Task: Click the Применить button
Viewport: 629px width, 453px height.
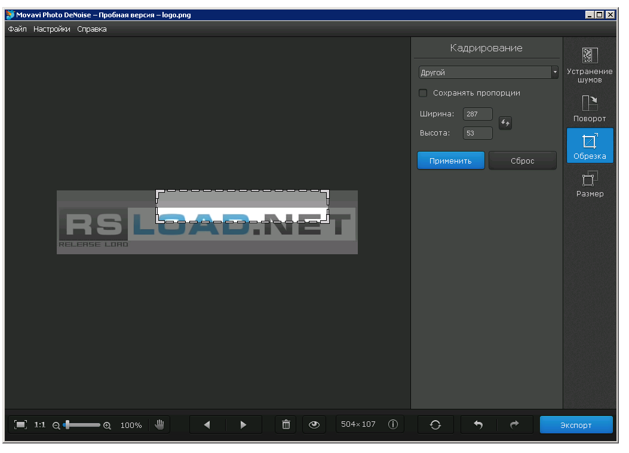Action: 451,161
